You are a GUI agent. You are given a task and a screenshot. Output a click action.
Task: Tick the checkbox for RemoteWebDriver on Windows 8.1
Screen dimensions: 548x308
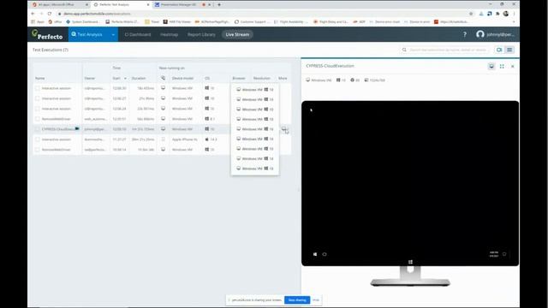point(38,119)
